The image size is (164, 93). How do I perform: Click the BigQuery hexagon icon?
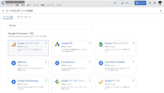[14, 63]
